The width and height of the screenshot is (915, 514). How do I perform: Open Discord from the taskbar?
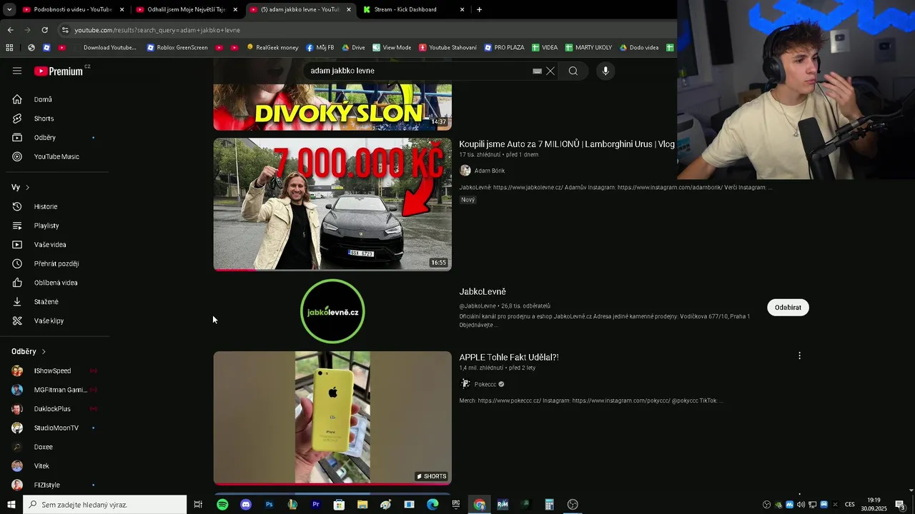click(x=246, y=504)
